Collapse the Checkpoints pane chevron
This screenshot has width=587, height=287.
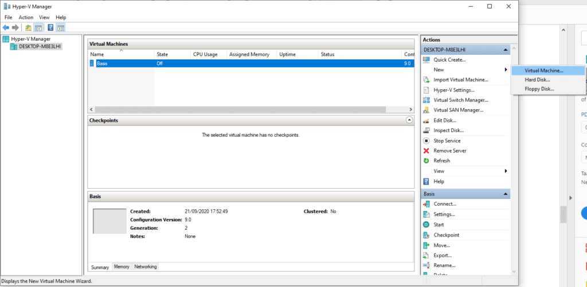coord(409,120)
